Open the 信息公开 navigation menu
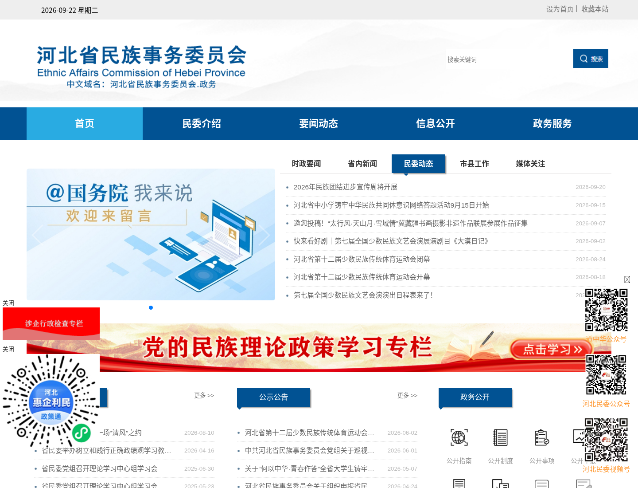638x488 pixels. point(436,124)
